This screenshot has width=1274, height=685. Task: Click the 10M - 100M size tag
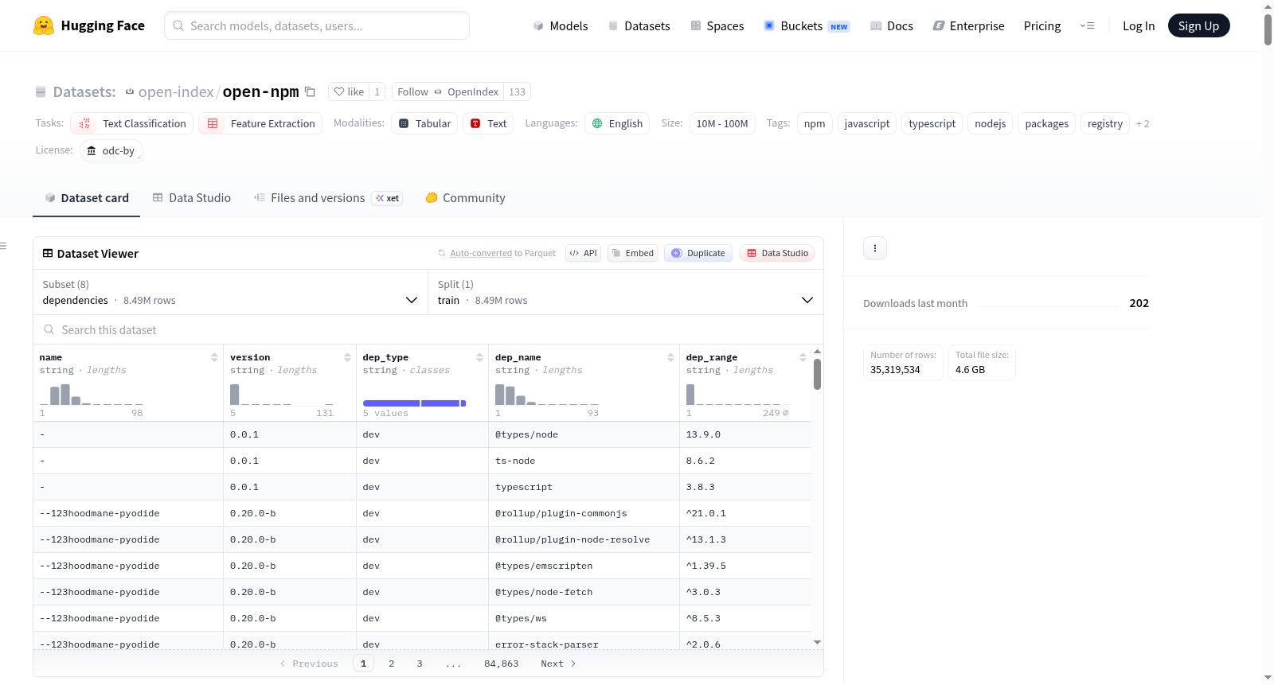[x=722, y=123]
